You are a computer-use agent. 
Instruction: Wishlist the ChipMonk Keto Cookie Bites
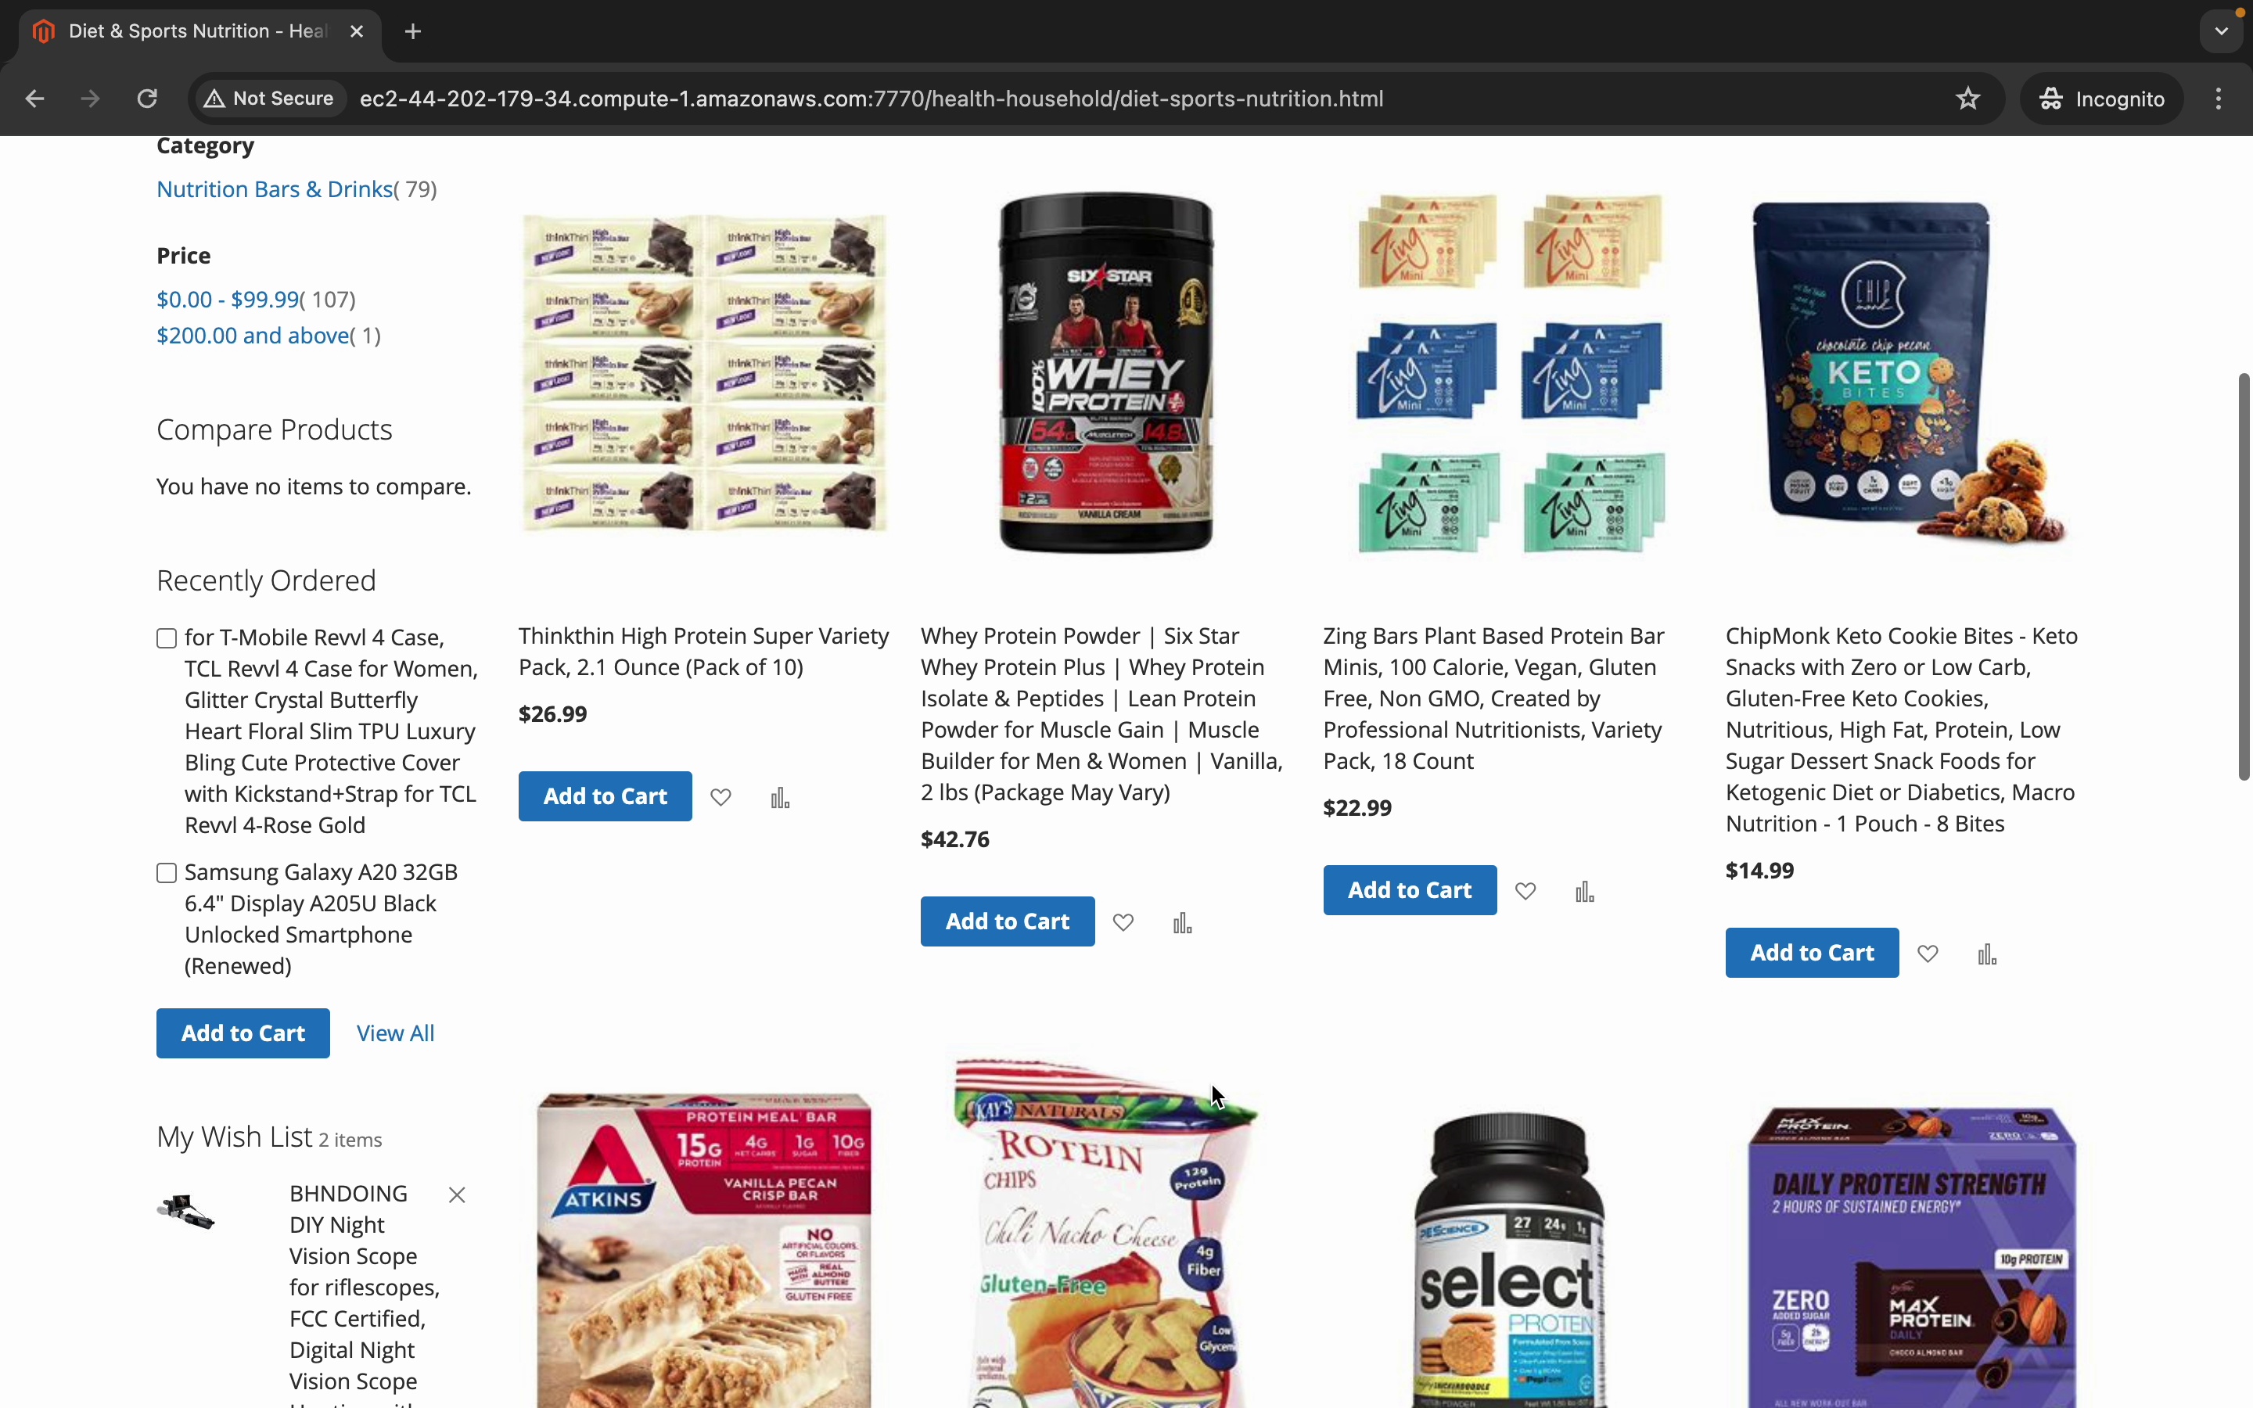(x=1928, y=954)
